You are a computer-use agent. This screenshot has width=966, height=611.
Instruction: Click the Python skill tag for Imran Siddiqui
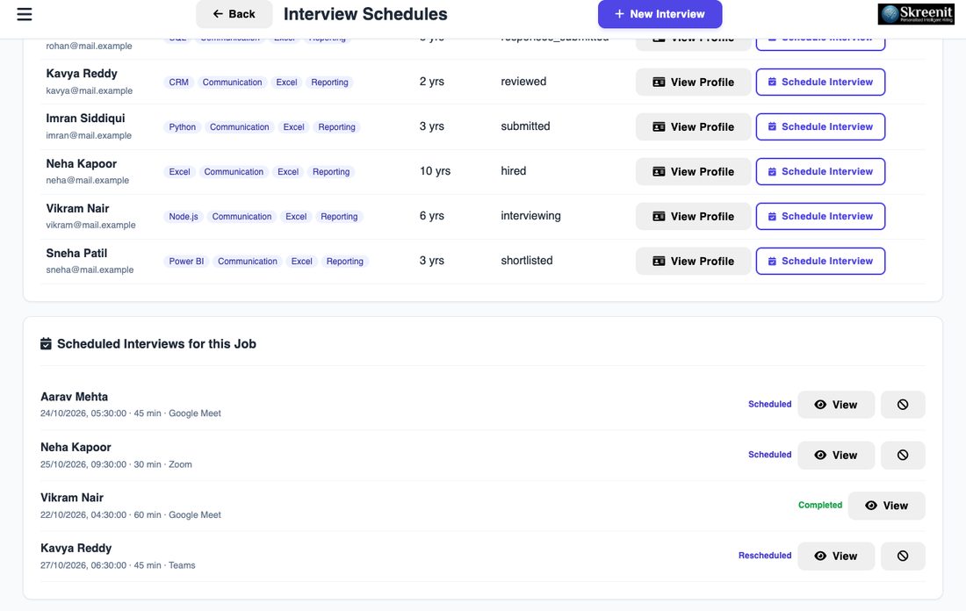[x=183, y=127]
